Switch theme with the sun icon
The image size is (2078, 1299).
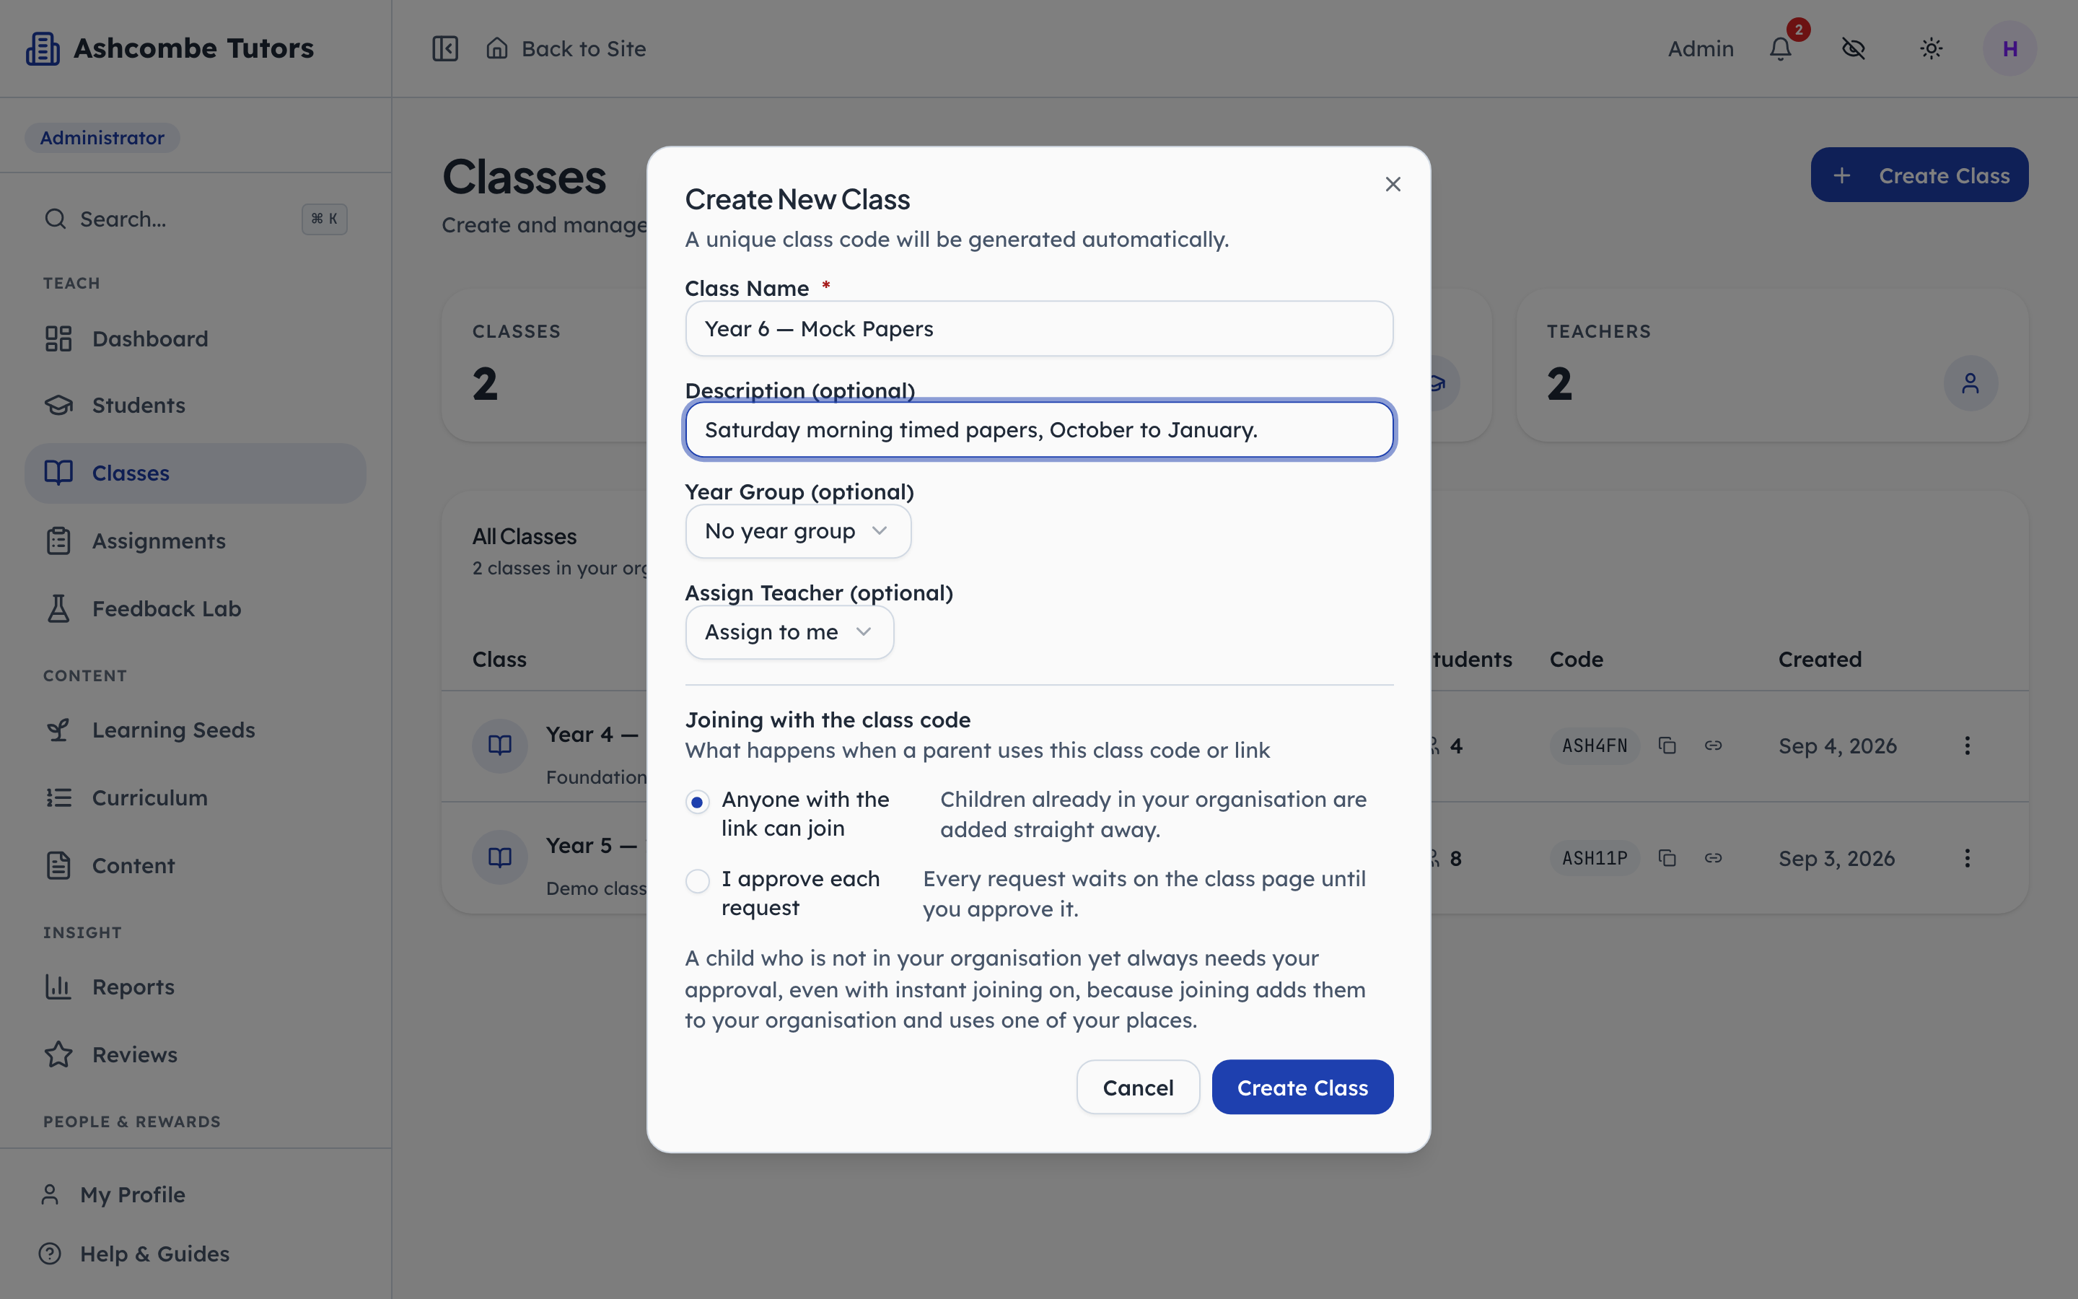(x=1931, y=49)
